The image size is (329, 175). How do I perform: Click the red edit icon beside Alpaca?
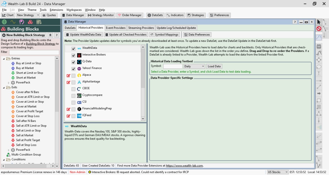pyautogui.click(x=68, y=76)
